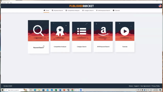Open the Competition Analyzer card
Image resolution: width=163 pixels, height=92 pixels.
point(60,37)
